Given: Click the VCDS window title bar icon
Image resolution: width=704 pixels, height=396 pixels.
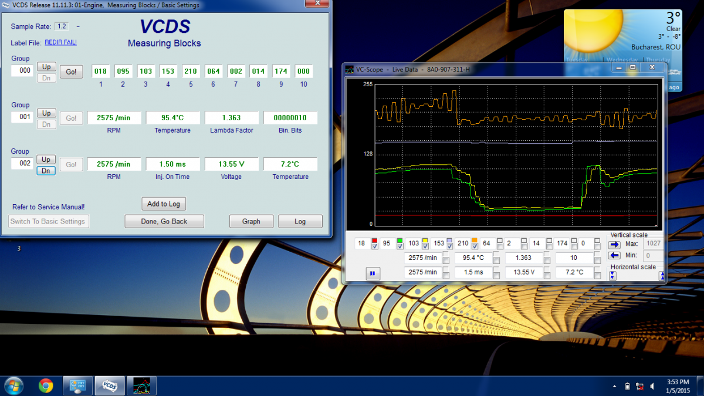Looking at the screenshot, I should tap(6, 5).
